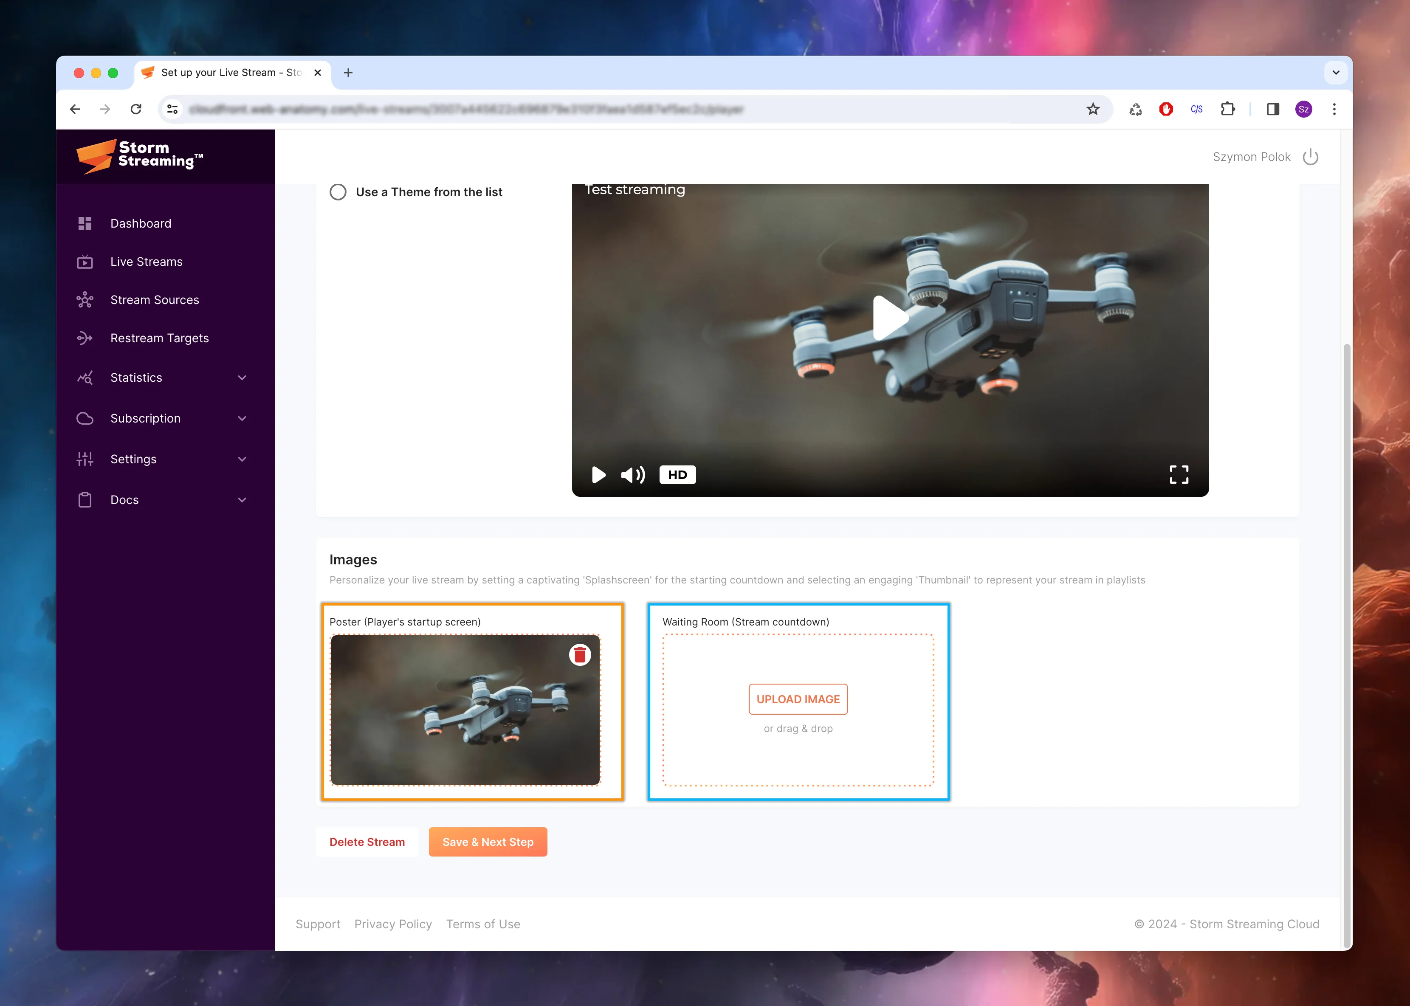Select the 'Use a Theme from the list' option

pyautogui.click(x=338, y=192)
